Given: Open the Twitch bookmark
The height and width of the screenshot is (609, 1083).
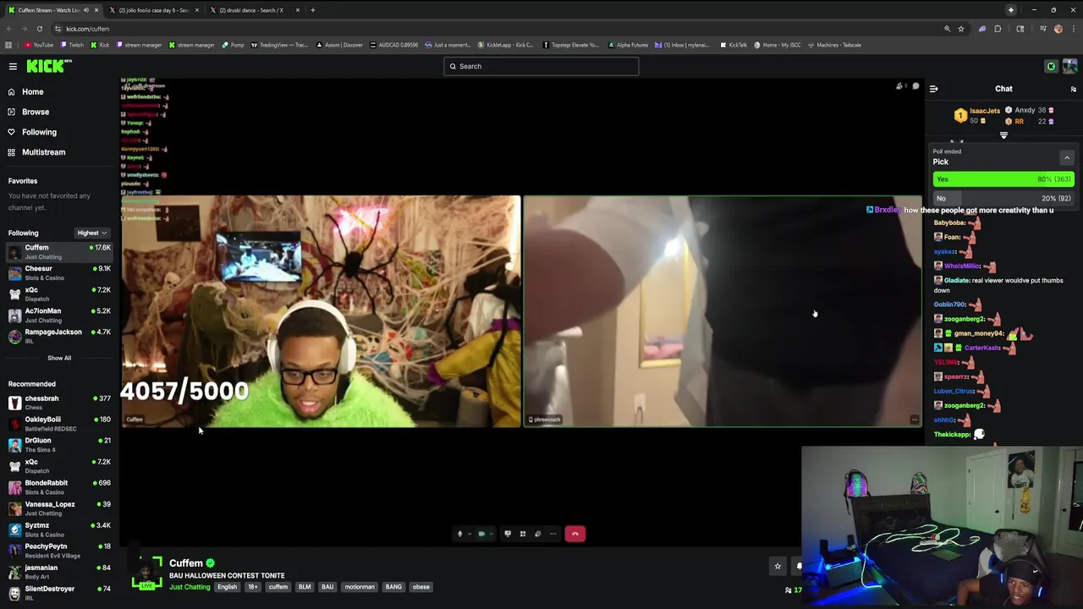Looking at the screenshot, I should 73,45.
